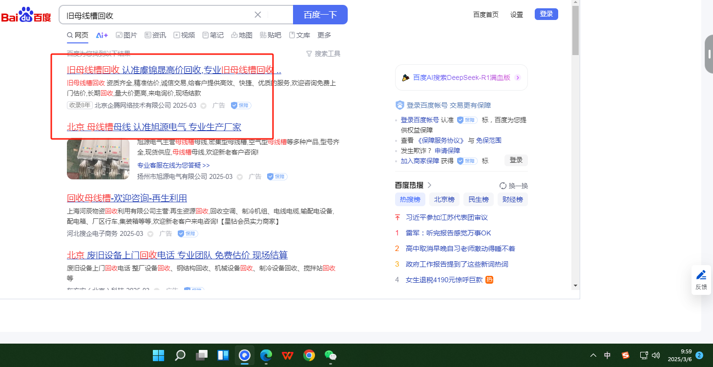The image size is (713, 367).
Task: Open WPS Office in taskbar
Action: click(x=287, y=355)
